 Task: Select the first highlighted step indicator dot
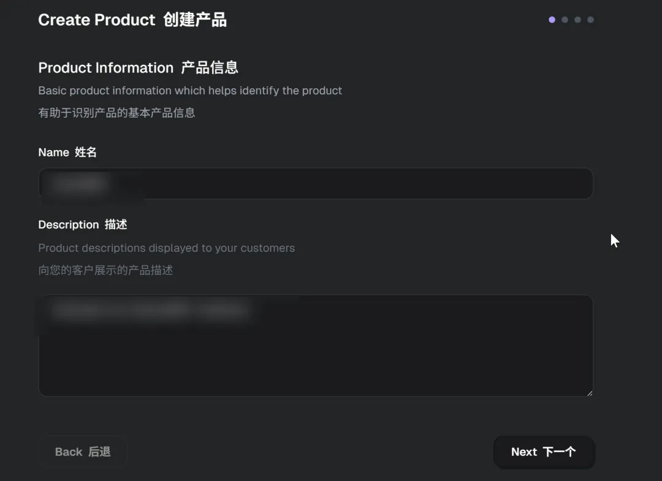552,20
